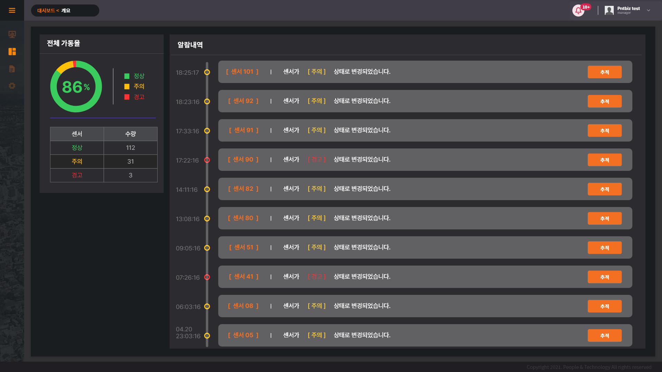Image resolution: width=662 pixels, height=372 pixels.
Task: Click the 86% donut gauge chart
Action: [x=76, y=86]
